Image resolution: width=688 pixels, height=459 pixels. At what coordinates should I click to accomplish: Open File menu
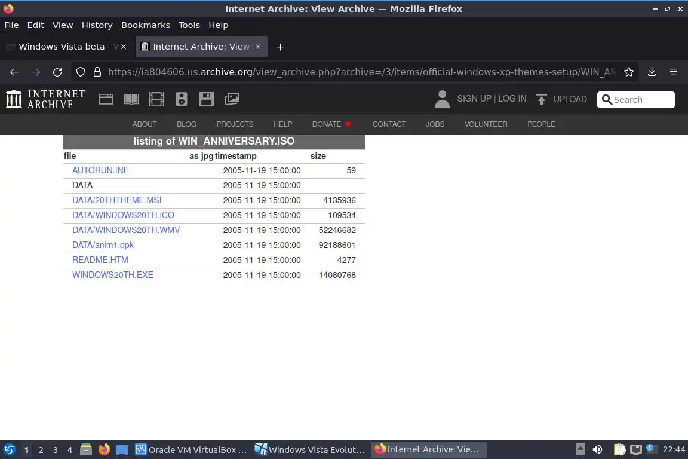tap(11, 25)
